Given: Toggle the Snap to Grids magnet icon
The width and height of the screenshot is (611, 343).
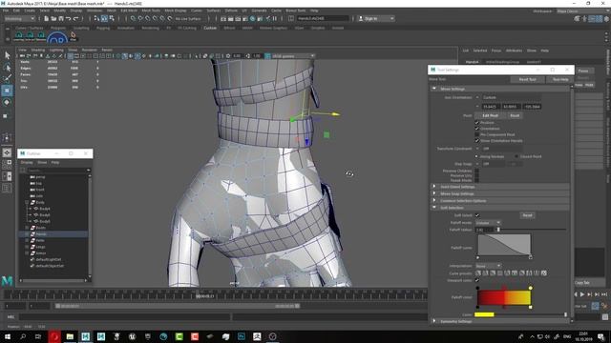Looking at the screenshot, I should point(134,18).
